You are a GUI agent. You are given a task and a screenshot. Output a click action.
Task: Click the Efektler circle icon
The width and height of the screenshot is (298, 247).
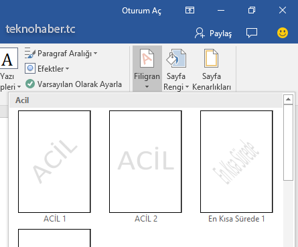pyautogui.click(x=30, y=68)
